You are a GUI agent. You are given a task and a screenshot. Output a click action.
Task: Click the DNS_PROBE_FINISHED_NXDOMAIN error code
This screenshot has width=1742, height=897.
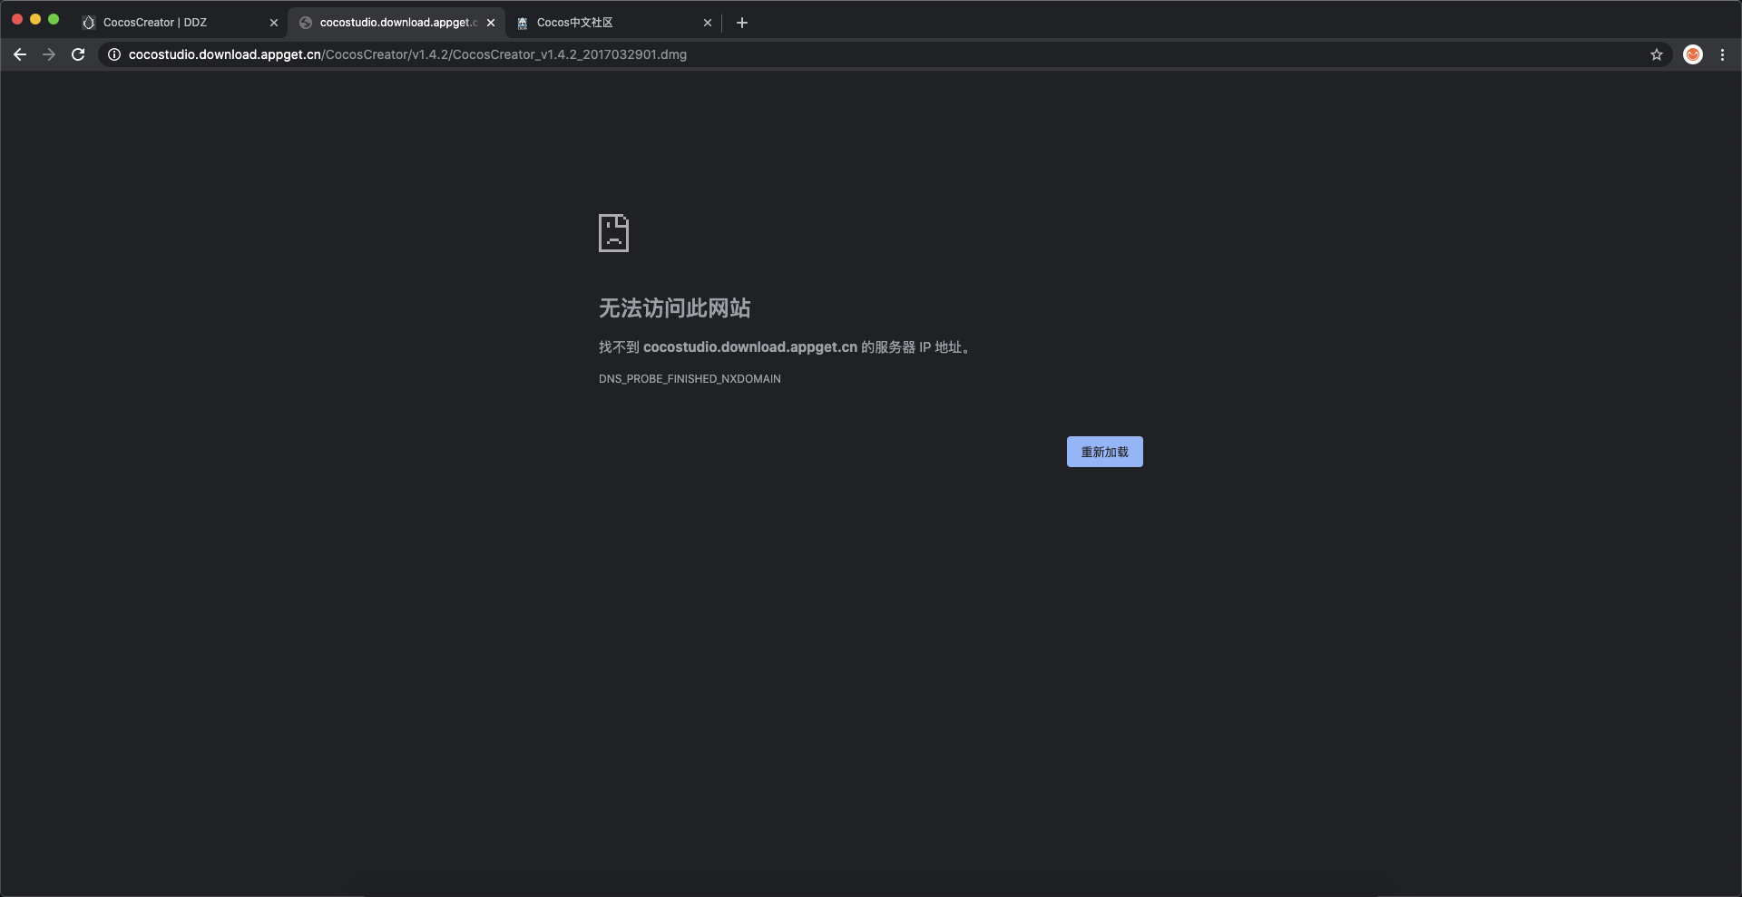[690, 379]
